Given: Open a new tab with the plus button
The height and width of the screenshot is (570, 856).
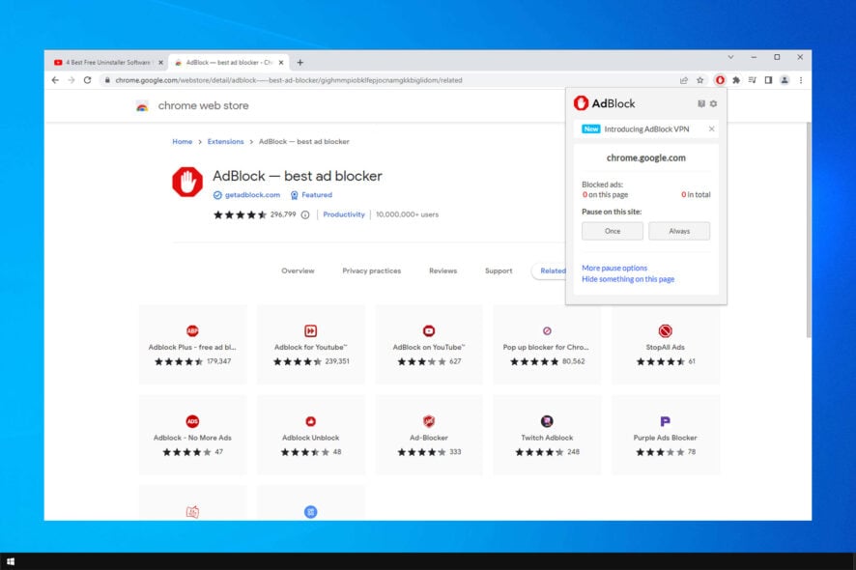Looking at the screenshot, I should pos(300,63).
